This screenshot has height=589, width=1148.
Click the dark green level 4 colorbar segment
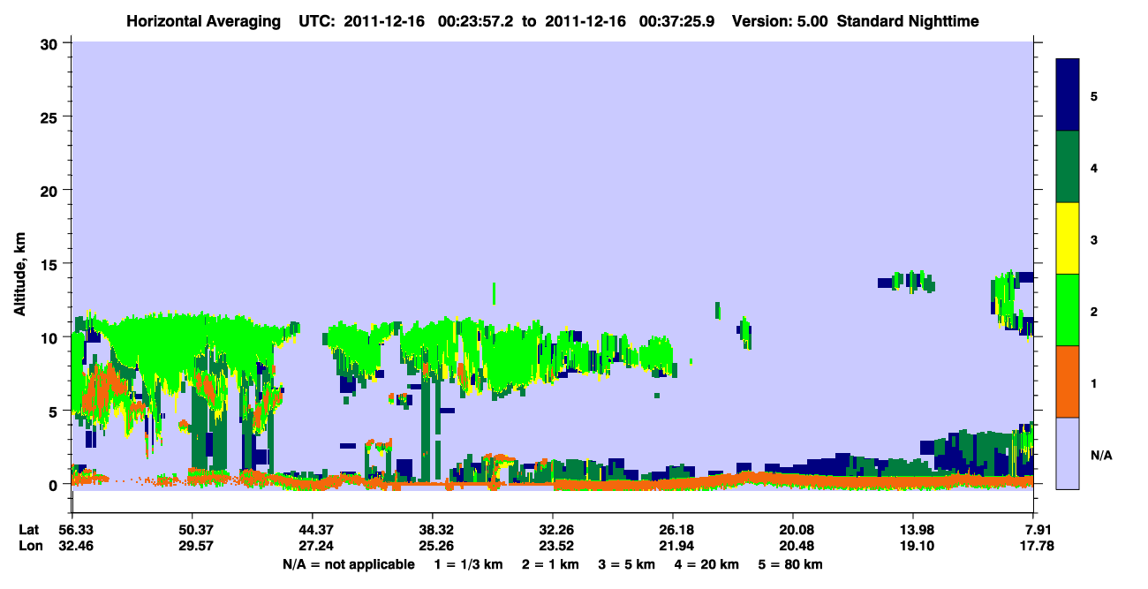coord(1068,167)
